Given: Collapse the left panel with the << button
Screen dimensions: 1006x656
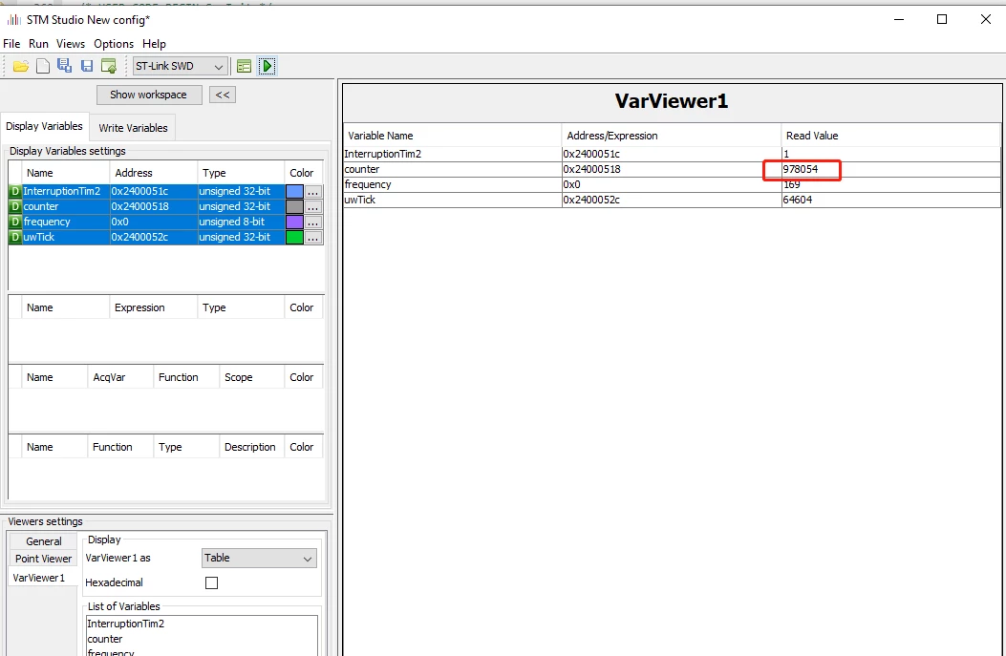Looking at the screenshot, I should pos(223,95).
